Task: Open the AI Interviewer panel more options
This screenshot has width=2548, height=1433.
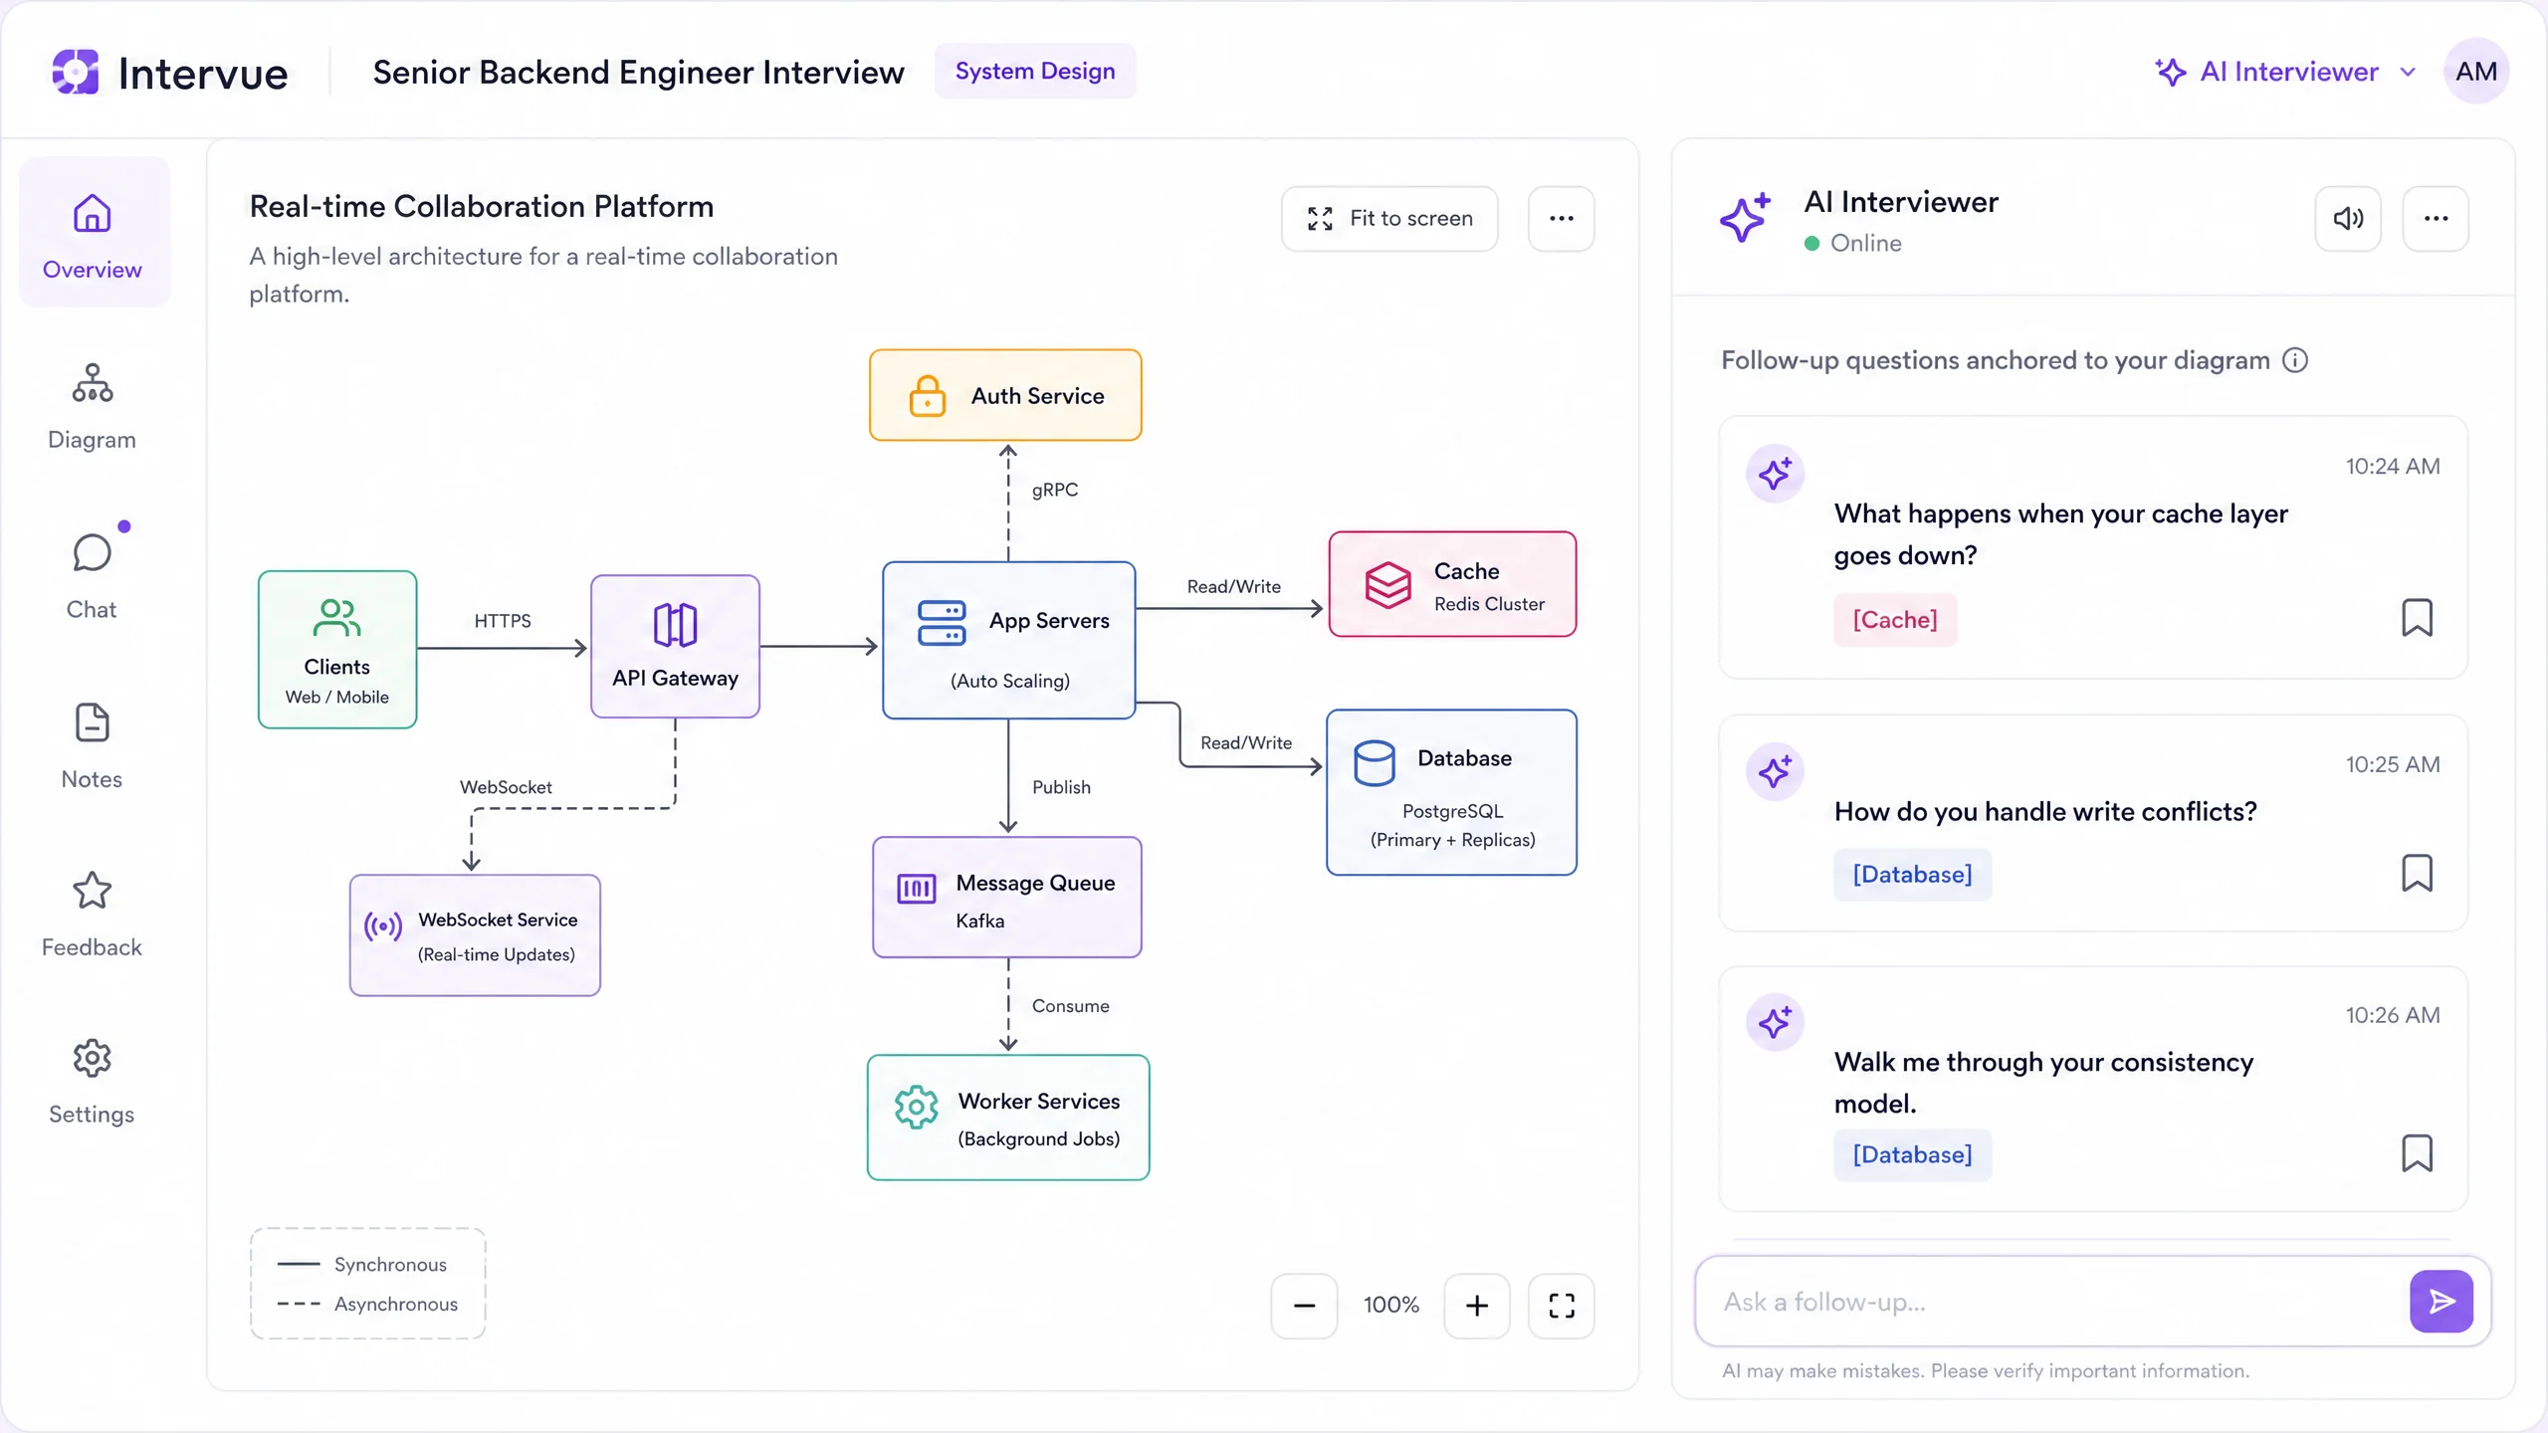Action: pos(2436,218)
